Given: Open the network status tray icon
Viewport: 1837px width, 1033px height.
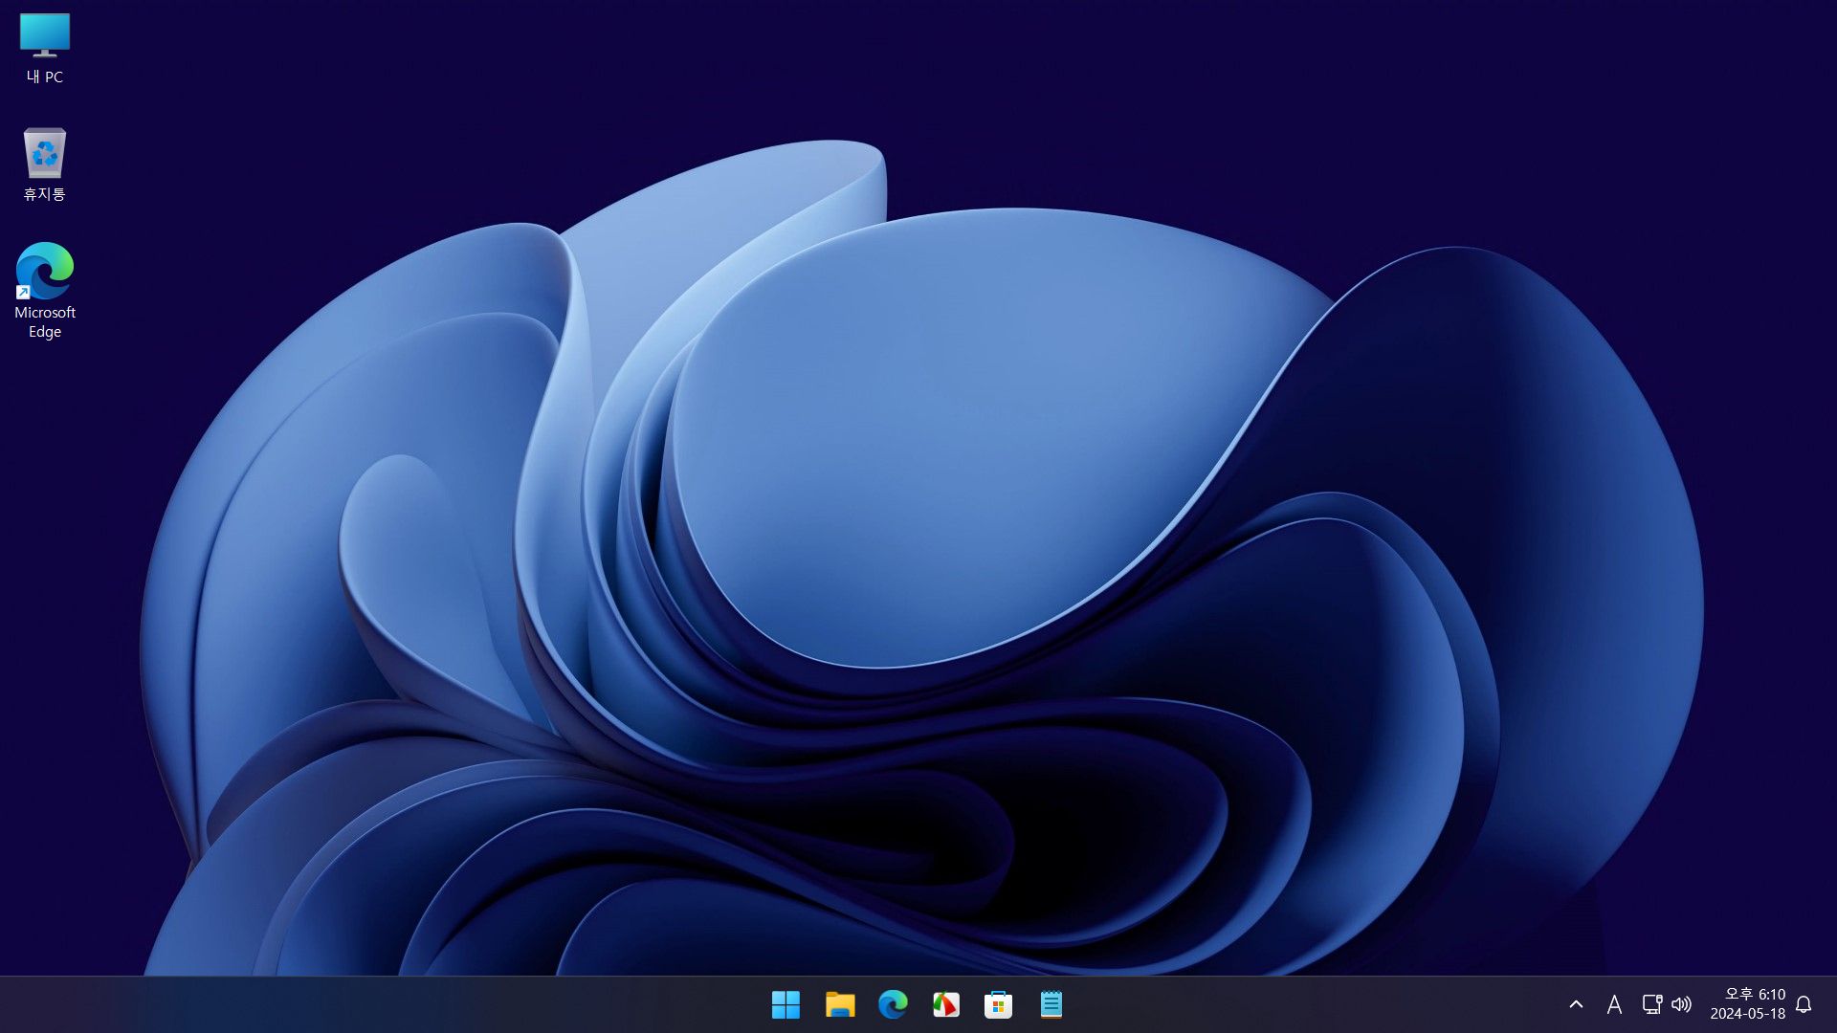Looking at the screenshot, I should point(1651,1004).
